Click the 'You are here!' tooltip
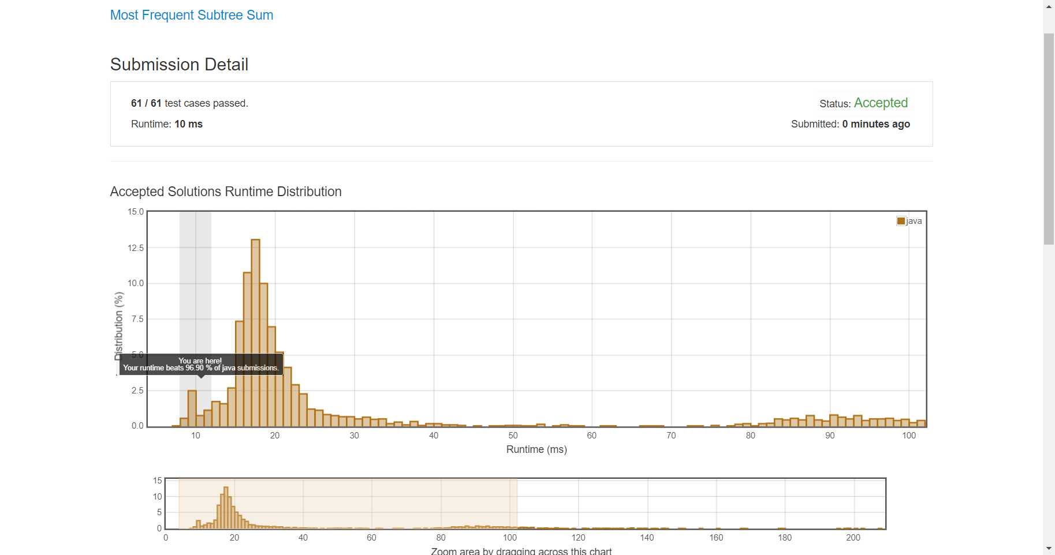1055x555 pixels. [x=201, y=364]
